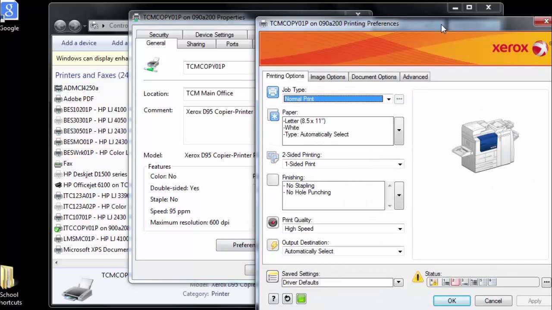
Task: Select ITCCOPY01P default printer in list
Action: pyautogui.click(x=91, y=228)
